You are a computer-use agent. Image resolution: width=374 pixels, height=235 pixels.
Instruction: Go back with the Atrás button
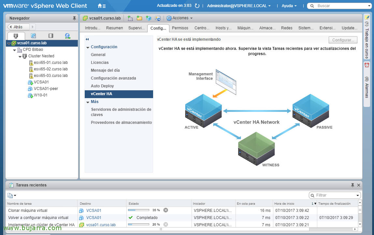[18, 27]
